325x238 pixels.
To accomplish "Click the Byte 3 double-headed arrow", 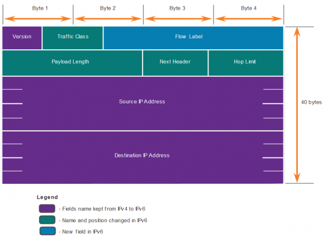I will pos(178,19).
